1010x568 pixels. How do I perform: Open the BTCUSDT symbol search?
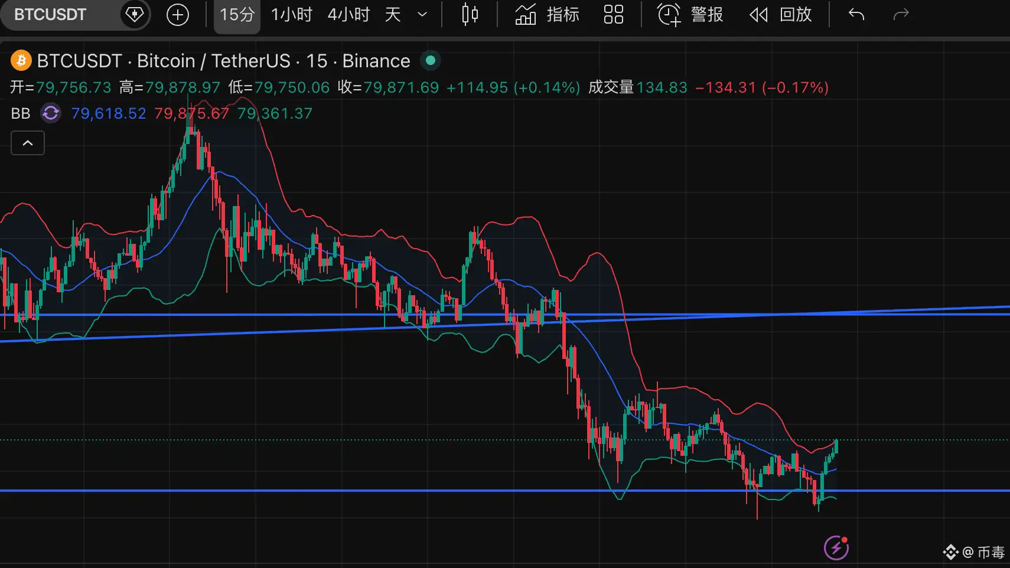click(51, 14)
